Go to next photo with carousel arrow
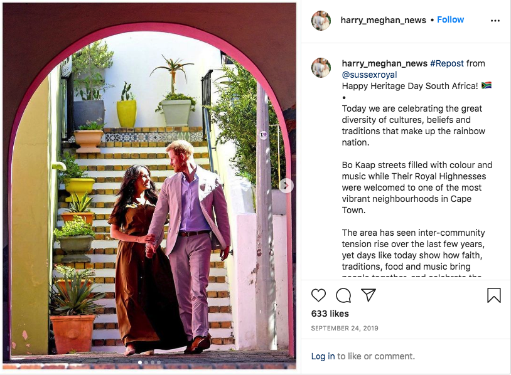 (286, 186)
